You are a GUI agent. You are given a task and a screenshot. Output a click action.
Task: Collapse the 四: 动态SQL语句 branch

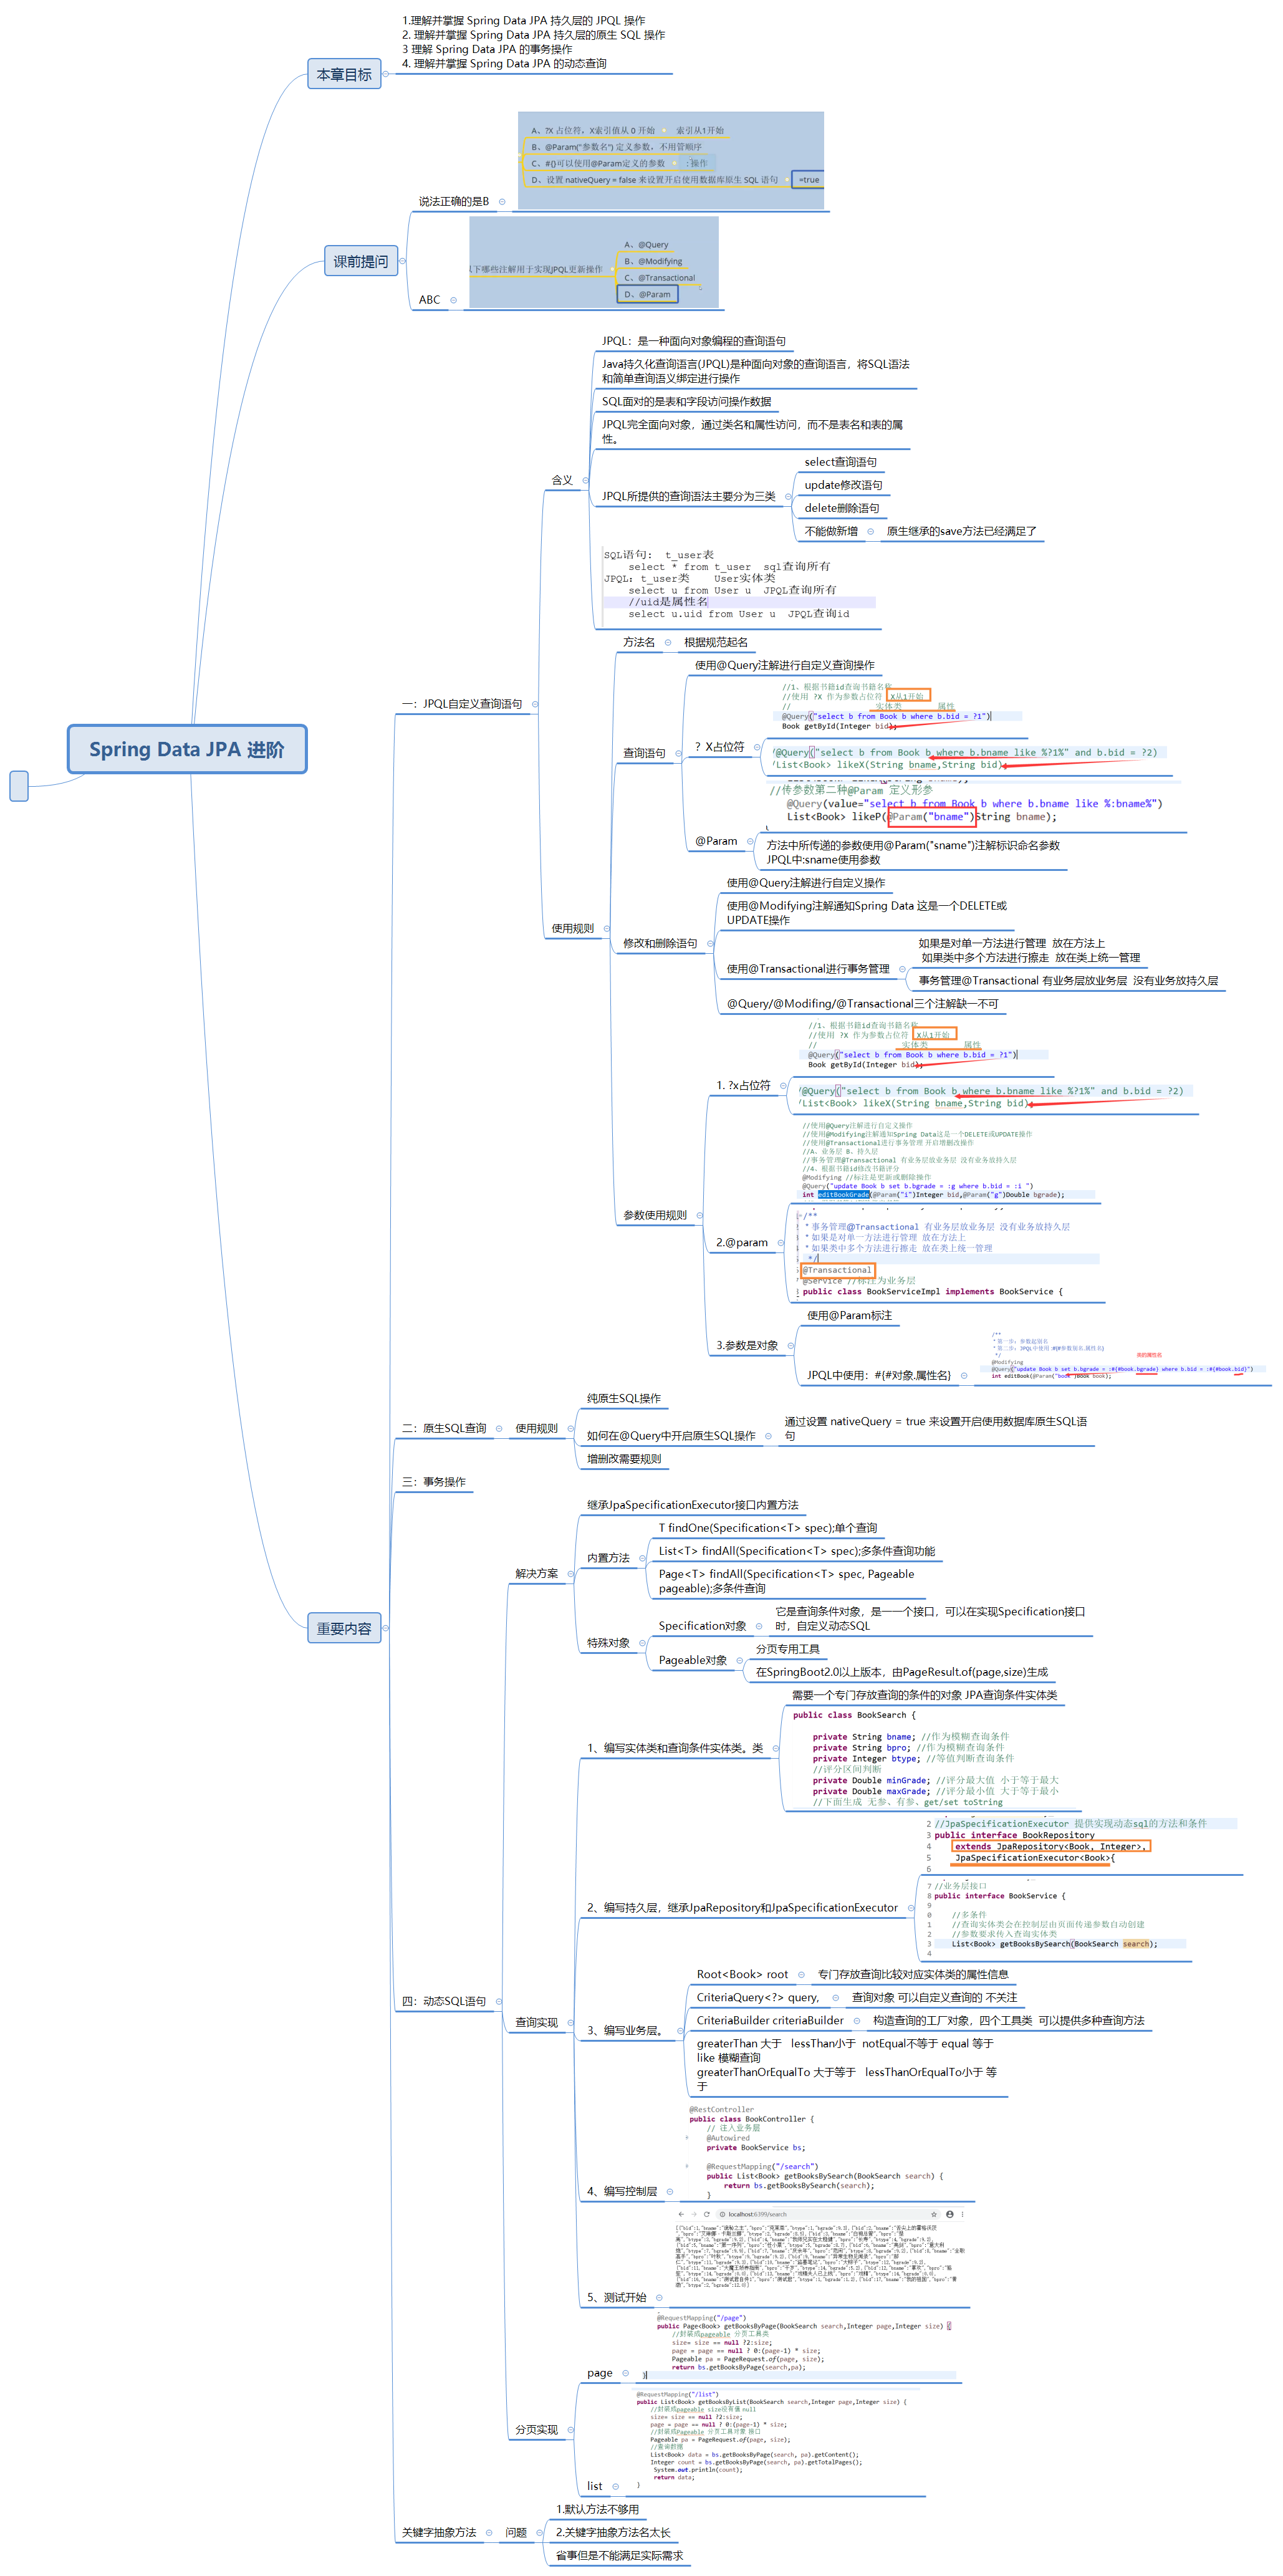[499, 2001]
